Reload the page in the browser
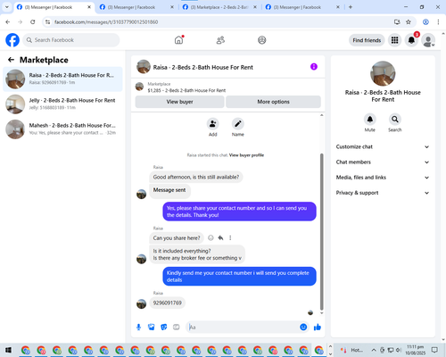 tap(33, 21)
